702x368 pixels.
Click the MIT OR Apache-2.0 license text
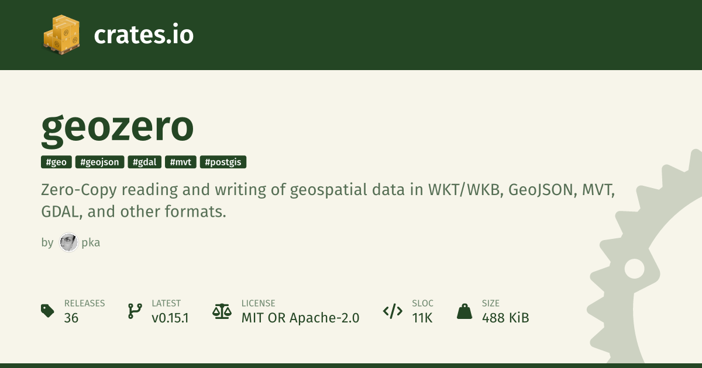point(300,318)
